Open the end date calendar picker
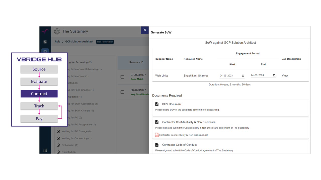Screen dimensions: 321x180 point(274,75)
